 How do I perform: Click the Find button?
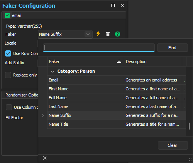pyautogui.click(x=173, y=48)
